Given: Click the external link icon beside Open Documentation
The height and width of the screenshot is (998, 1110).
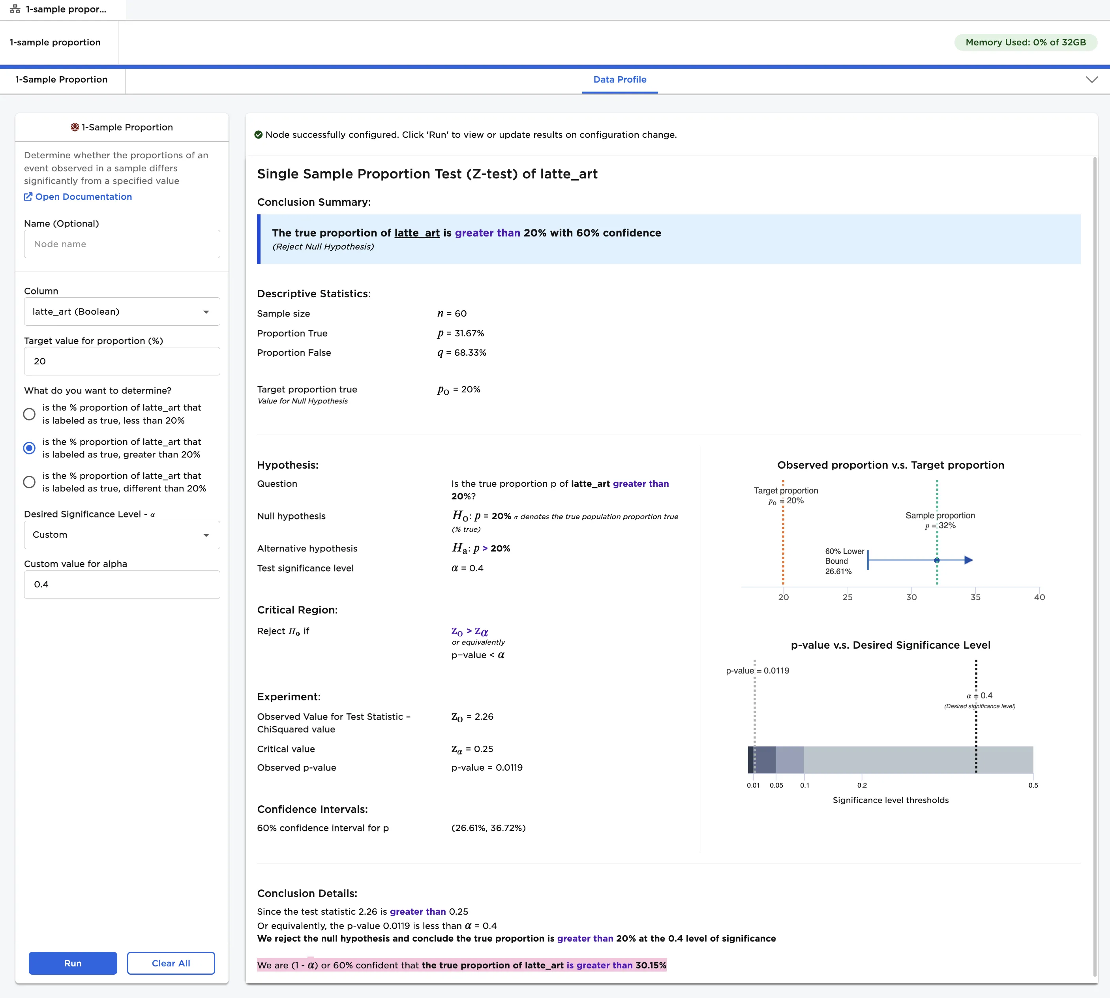Looking at the screenshot, I should click(x=28, y=196).
